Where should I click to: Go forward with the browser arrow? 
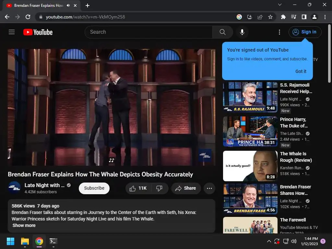pyautogui.click(x=18, y=17)
